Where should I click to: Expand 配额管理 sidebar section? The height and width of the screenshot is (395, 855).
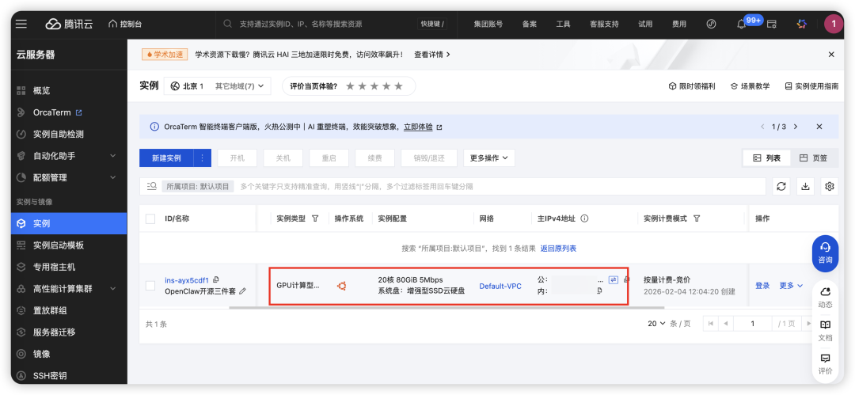(69, 178)
